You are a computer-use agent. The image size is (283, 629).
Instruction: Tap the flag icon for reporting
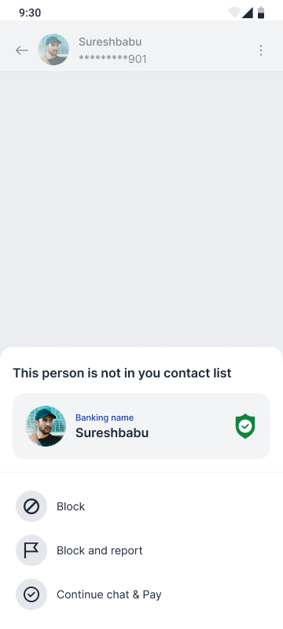pos(31,550)
